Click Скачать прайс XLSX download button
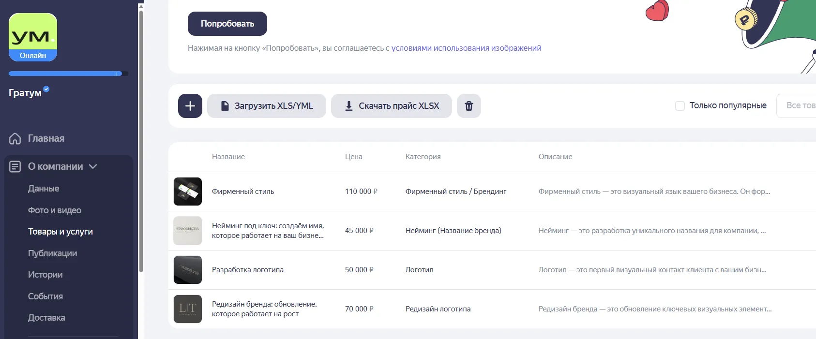Screen dimensions: 816x339 coord(392,106)
